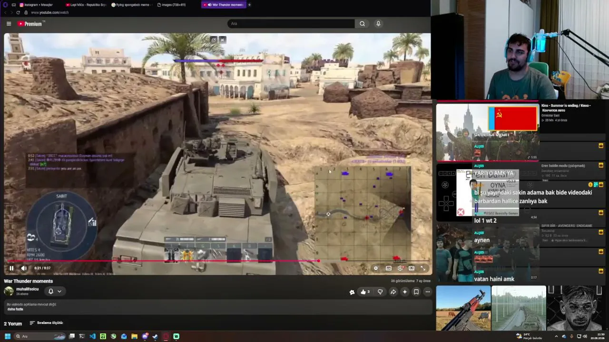Enter fullscreen in the video player
Screen dimensions: 609x342
point(423,268)
